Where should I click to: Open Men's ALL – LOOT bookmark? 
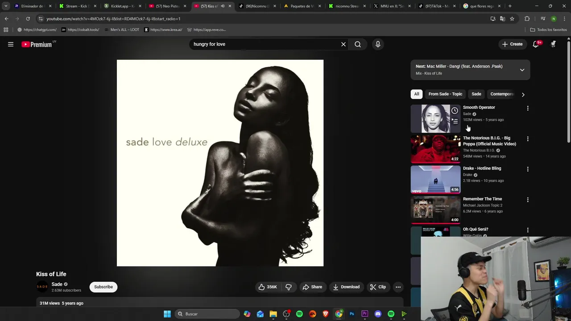point(122,30)
